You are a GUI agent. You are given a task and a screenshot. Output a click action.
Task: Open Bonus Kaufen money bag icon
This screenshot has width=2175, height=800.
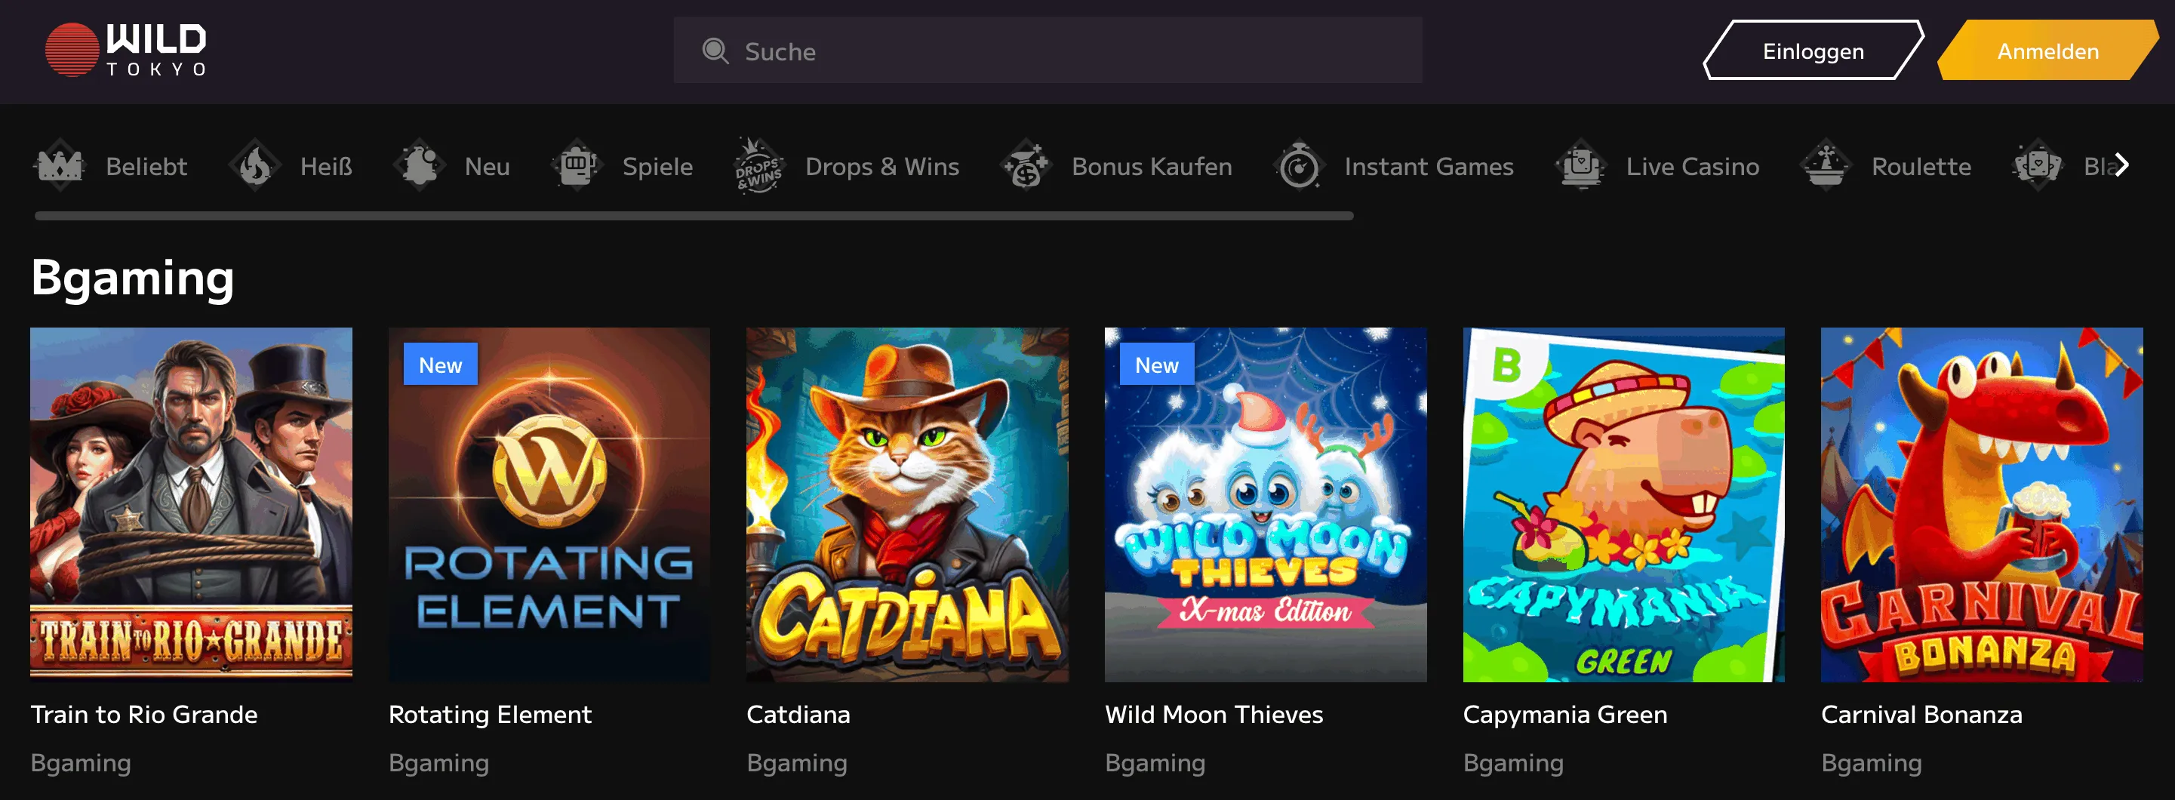[1024, 165]
